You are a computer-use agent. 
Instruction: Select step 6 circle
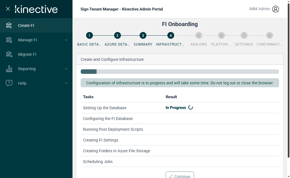[x=221, y=35]
